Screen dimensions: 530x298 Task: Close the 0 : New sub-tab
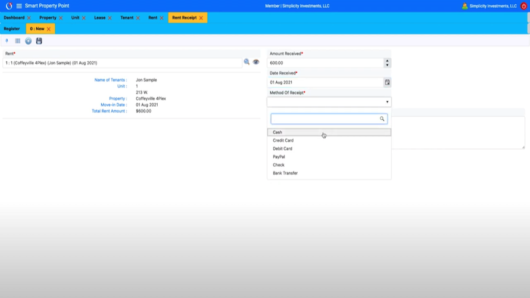pos(49,29)
